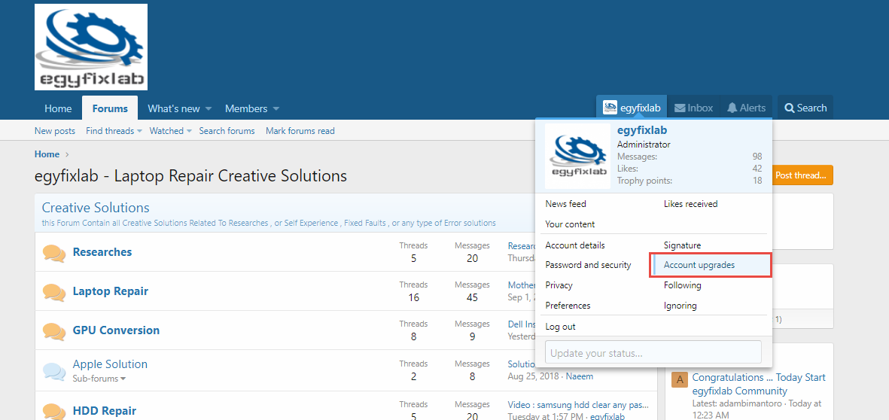Open the Creative Solutions category heading
Image resolution: width=889 pixels, height=420 pixels.
pyautogui.click(x=96, y=208)
